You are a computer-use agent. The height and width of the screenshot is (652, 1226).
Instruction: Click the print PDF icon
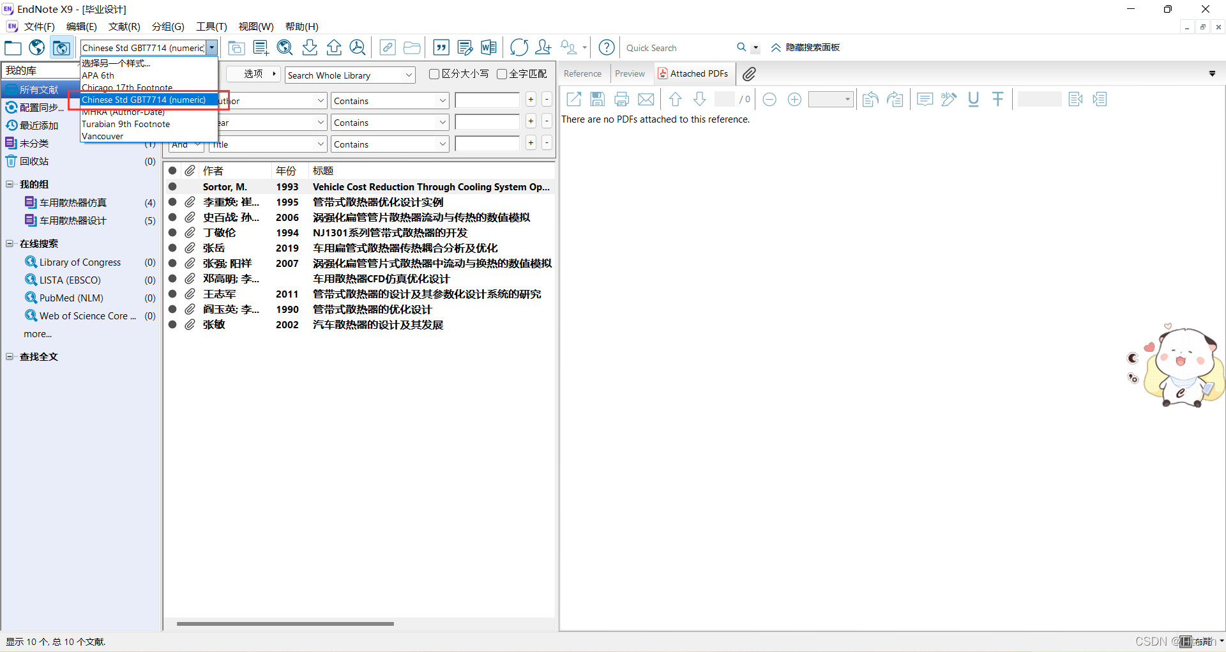point(622,99)
